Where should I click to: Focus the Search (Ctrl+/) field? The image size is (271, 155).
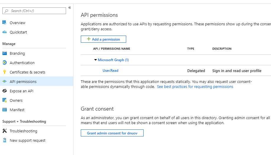coord(34,11)
